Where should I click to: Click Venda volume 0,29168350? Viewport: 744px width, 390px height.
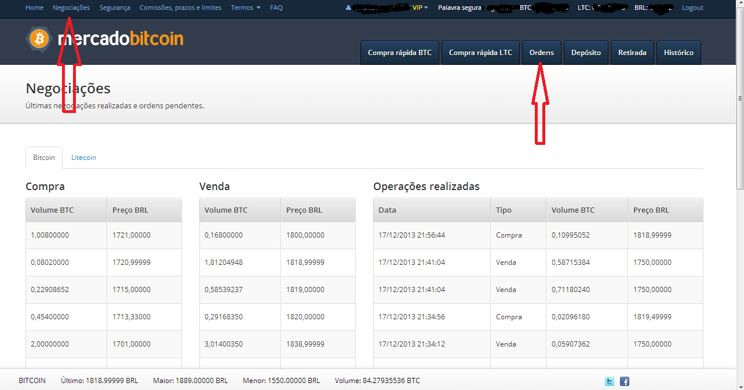click(224, 317)
